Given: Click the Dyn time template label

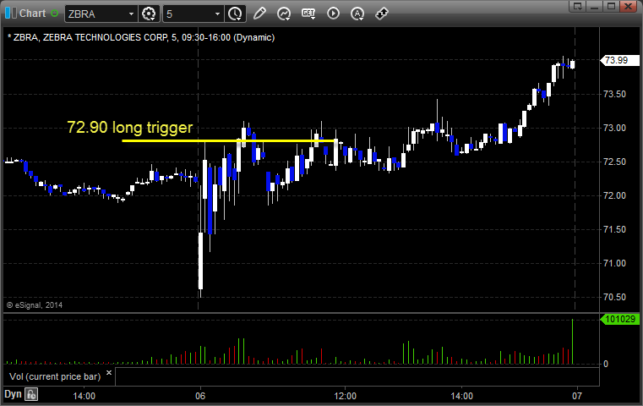Looking at the screenshot, I should click(13, 394).
